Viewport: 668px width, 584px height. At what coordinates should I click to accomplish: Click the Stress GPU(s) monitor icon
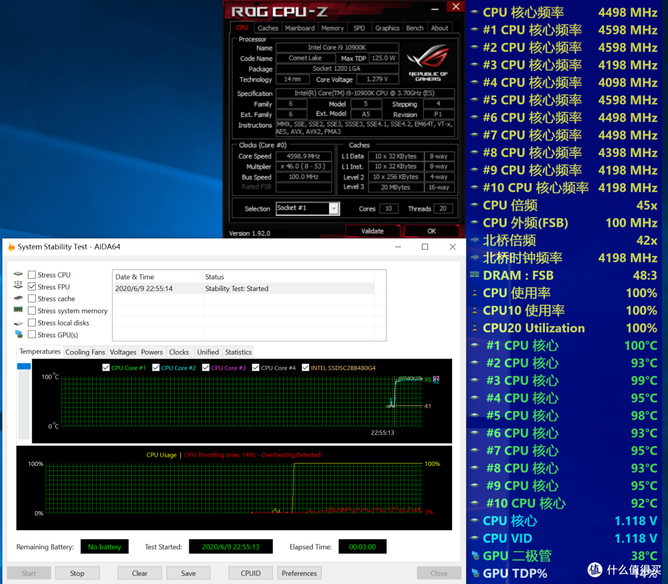(x=19, y=334)
